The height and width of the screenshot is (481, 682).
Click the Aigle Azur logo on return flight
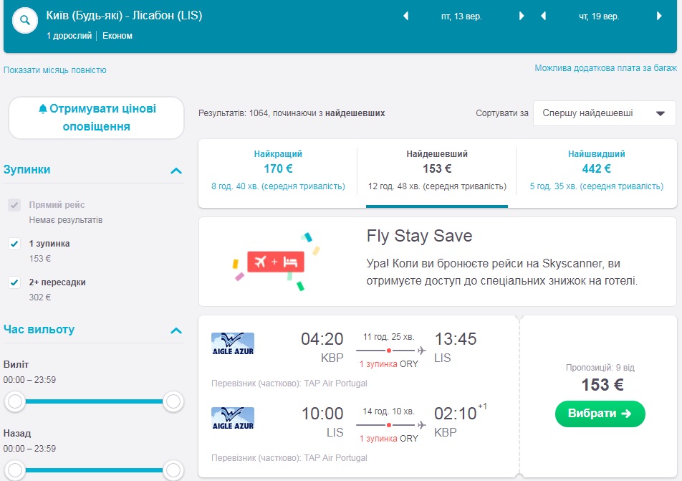pyautogui.click(x=233, y=418)
